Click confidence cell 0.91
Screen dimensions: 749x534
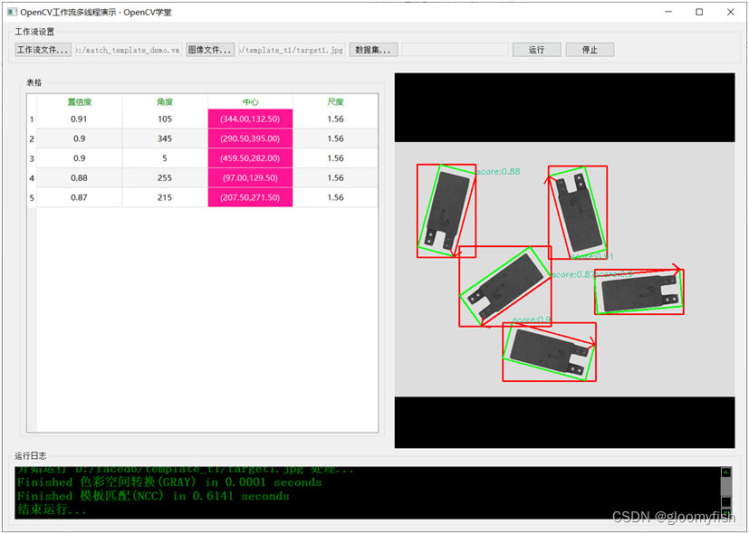(x=80, y=119)
